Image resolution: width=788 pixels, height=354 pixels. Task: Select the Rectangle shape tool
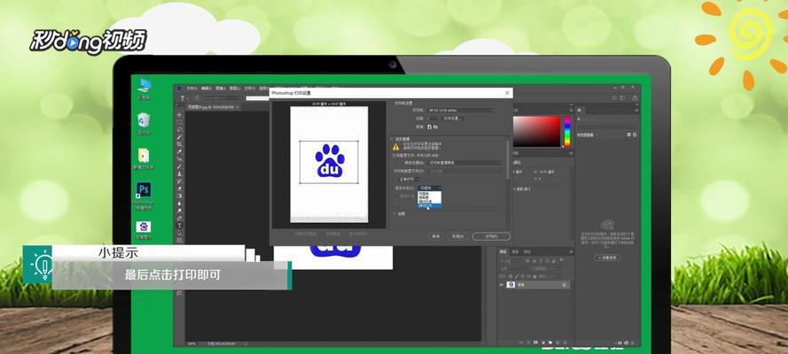(179, 240)
